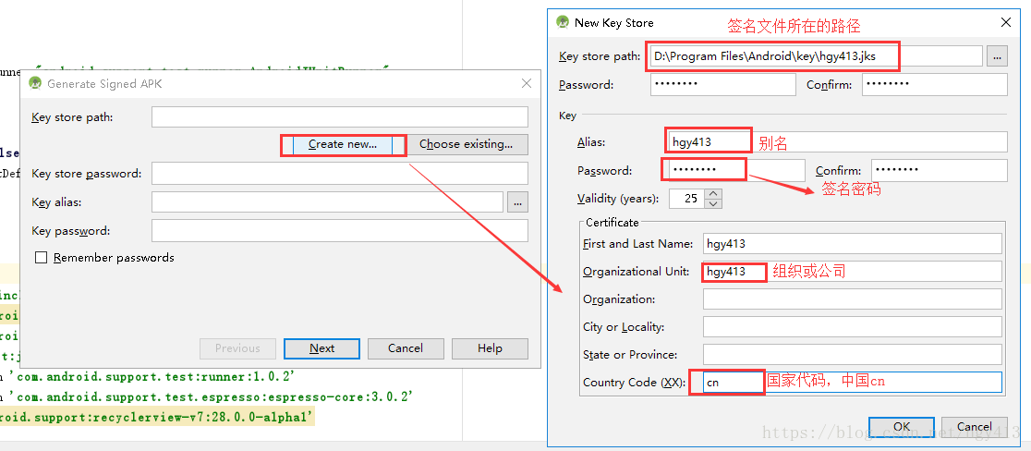The height and width of the screenshot is (451, 1031).
Task: Click Choose existing... button
Action: click(467, 145)
